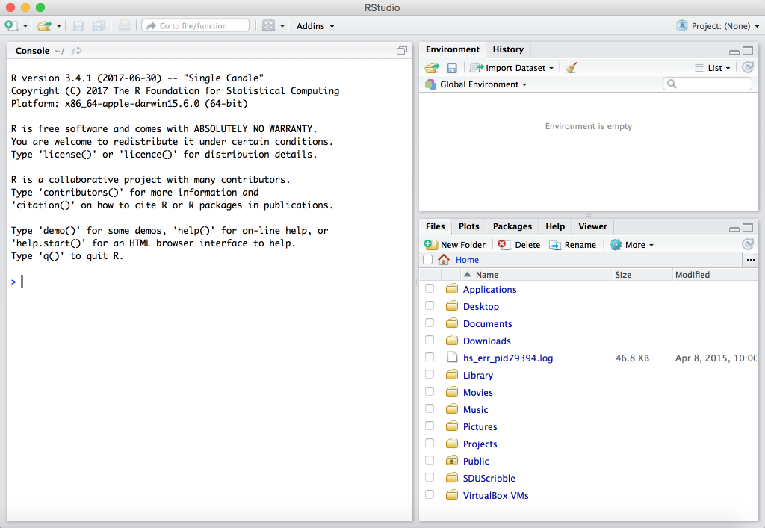This screenshot has height=528, width=765.
Task: Click the Load workspace folder icon
Action: pyautogui.click(x=432, y=68)
